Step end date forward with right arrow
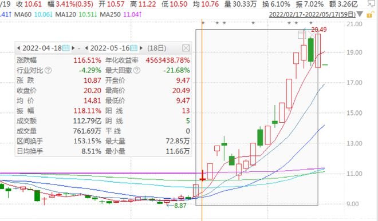The height and width of the screenshot is (221, 378). coord(141,48)
